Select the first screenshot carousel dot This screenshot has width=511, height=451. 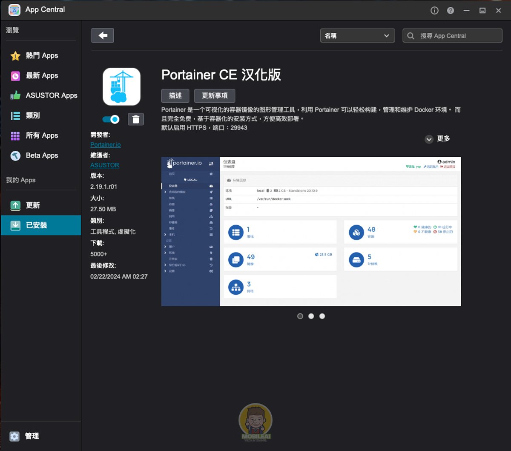[x=300, y=316]
